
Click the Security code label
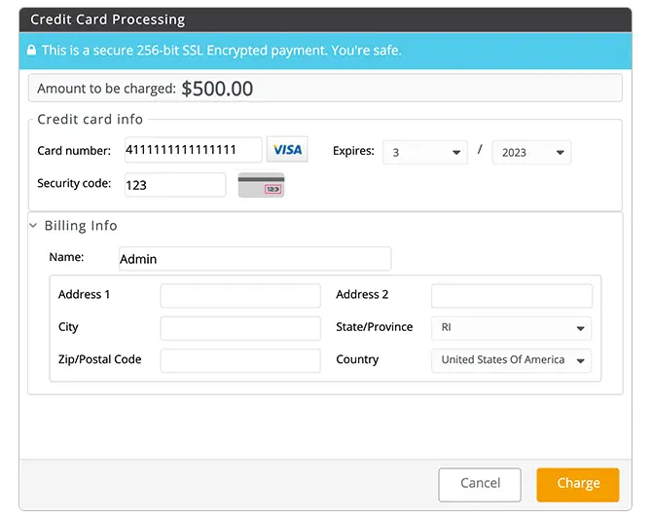pos(74,183)
